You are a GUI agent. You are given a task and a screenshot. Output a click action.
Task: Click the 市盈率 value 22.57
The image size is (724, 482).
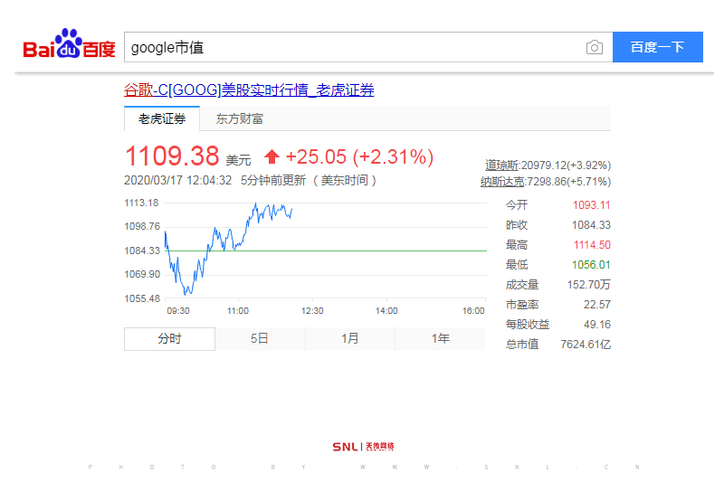pos(596,305)
